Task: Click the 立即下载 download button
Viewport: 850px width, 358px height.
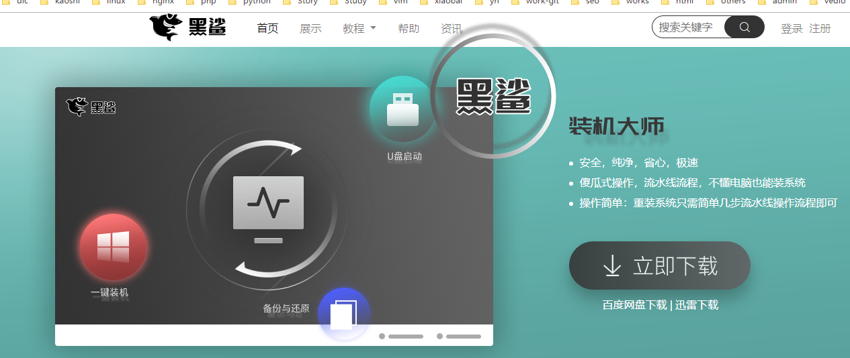Action: click(x=660, y=265)
